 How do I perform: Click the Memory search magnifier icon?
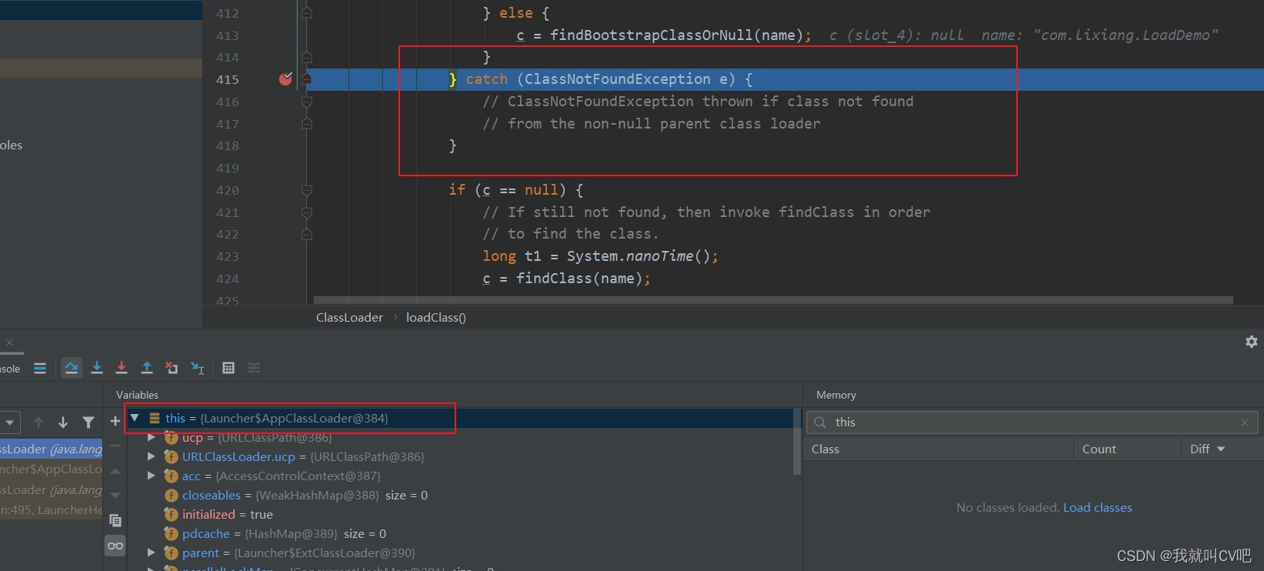(x=821, y=422)
